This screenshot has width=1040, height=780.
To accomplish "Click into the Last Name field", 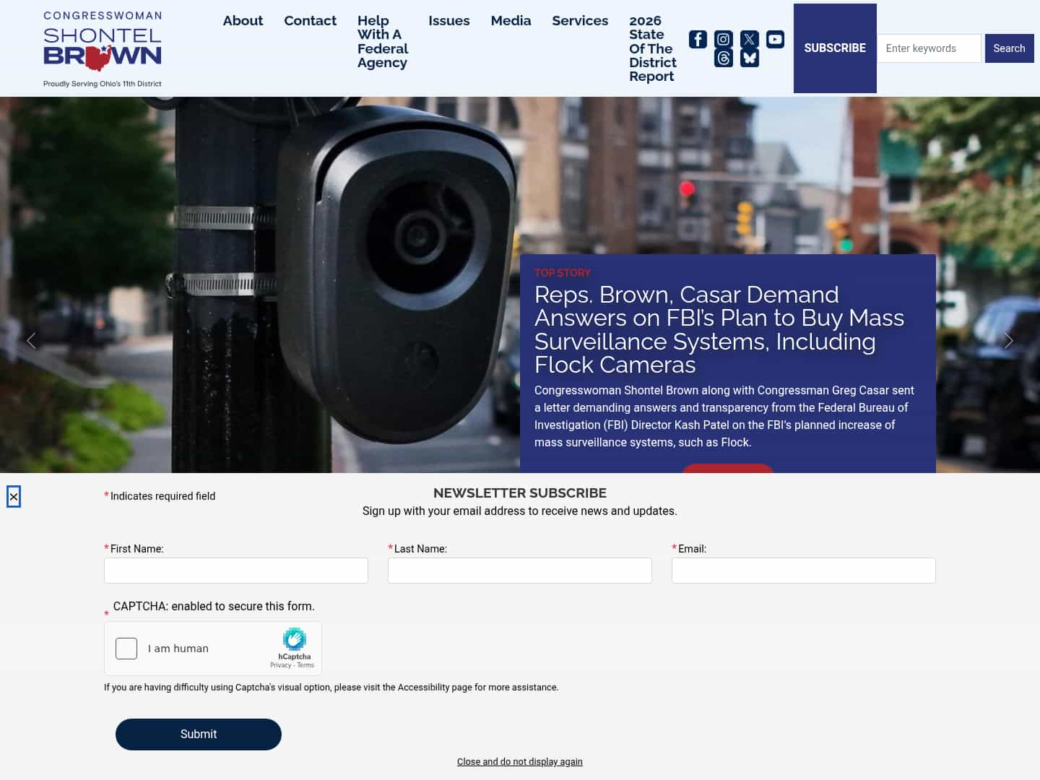I will (520, 571).
